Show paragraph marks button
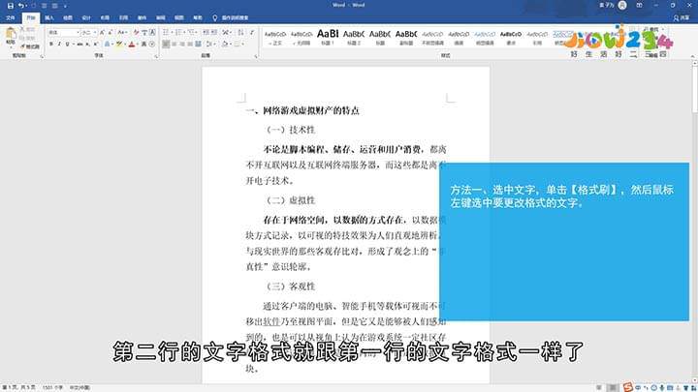 pyautogui.click(x=252, y=33)
